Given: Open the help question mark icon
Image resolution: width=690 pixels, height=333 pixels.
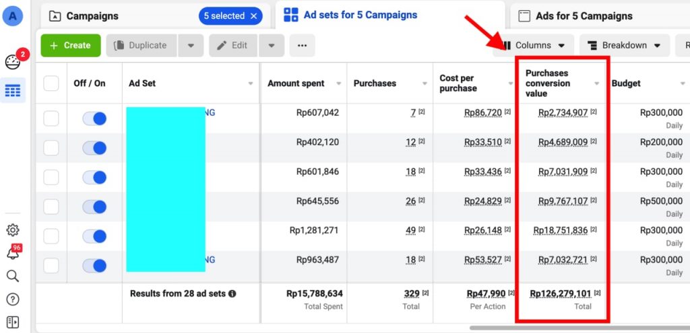Looking at the screenshot, I should click(x=13, y=299).
